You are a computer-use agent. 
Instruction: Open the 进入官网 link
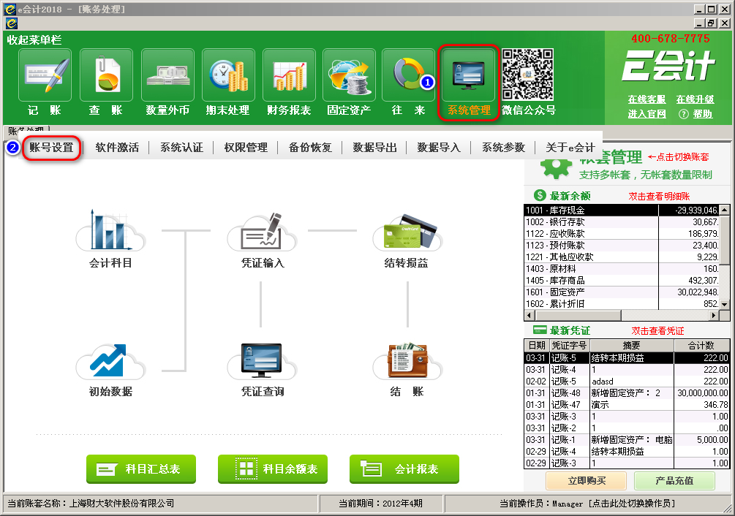pyautogui.click(x=647, y=114)
